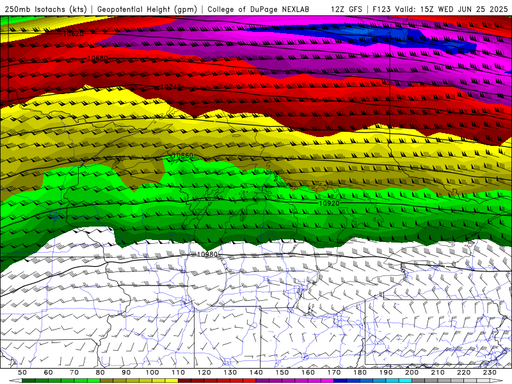The width and height of the screenshot is (512, 384).
Task: Click the 80 value on the color scale
Action: tap(100, 372)
